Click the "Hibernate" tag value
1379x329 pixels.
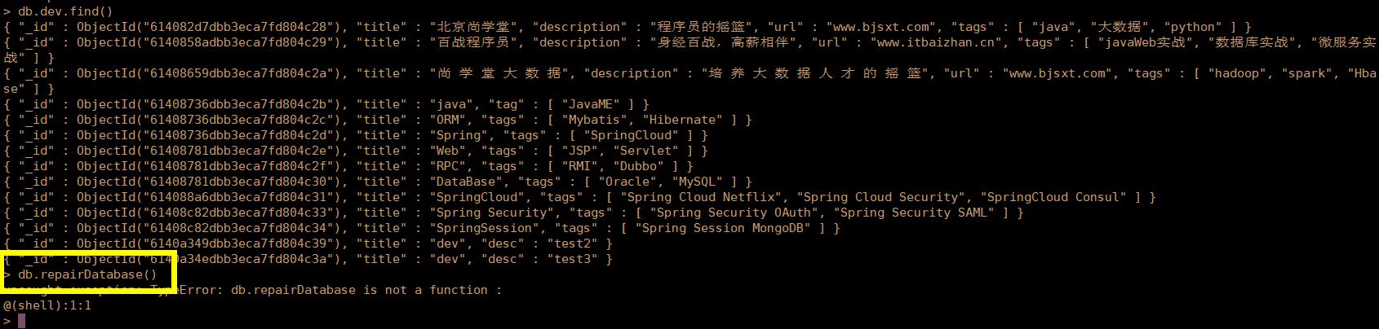point(682,120)
